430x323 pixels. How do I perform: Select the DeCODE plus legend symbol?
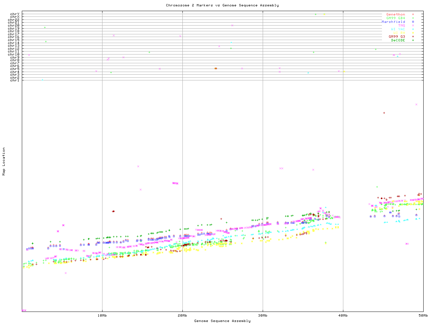[413, 40]
